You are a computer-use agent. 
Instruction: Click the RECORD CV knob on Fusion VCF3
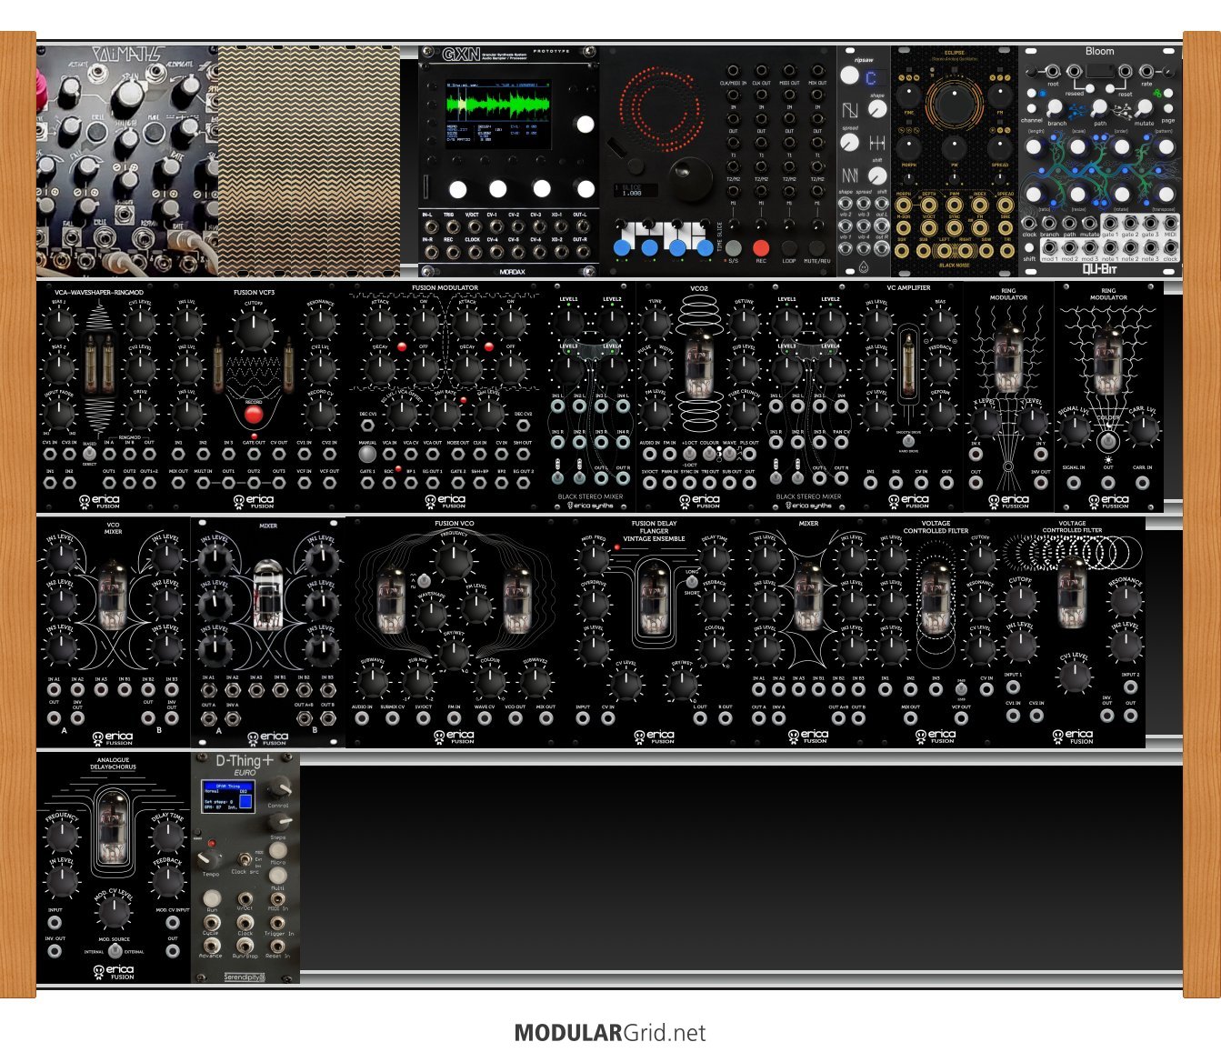click(320, 414)
